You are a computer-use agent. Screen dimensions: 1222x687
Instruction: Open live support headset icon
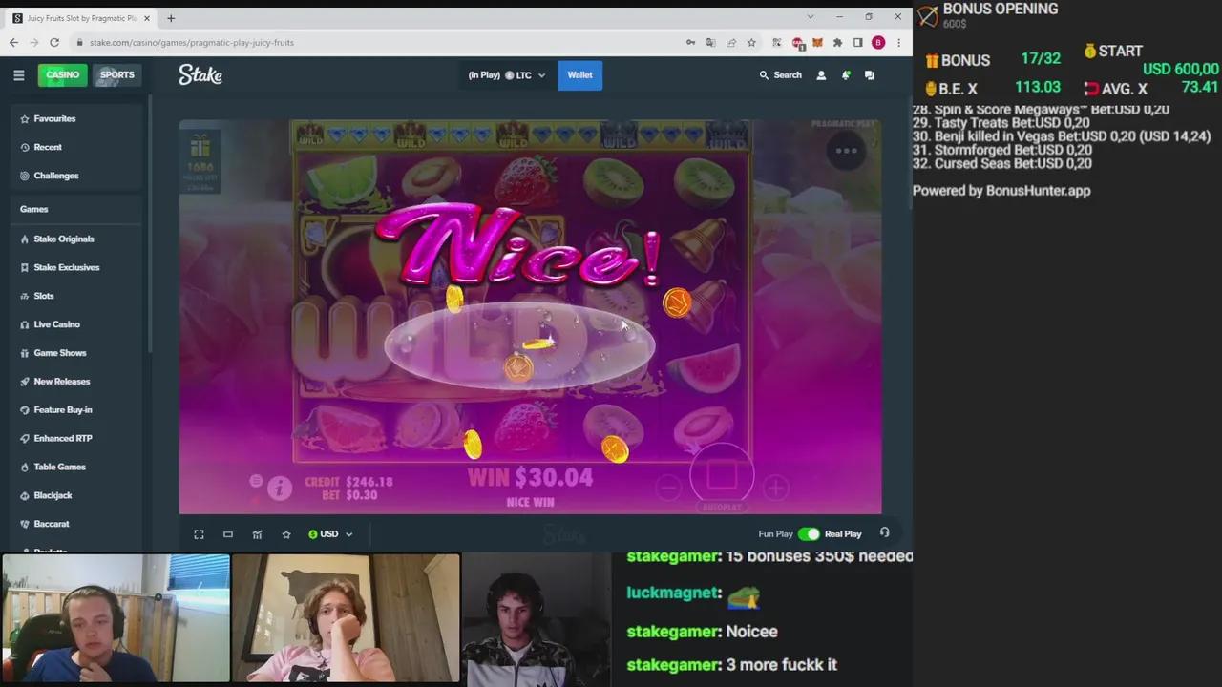tap(884, 533)
